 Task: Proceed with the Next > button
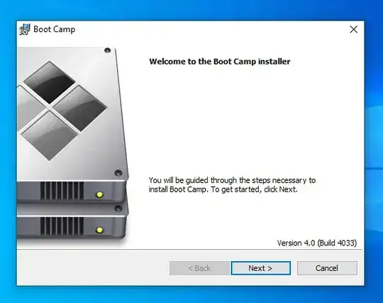coord(260,268)
